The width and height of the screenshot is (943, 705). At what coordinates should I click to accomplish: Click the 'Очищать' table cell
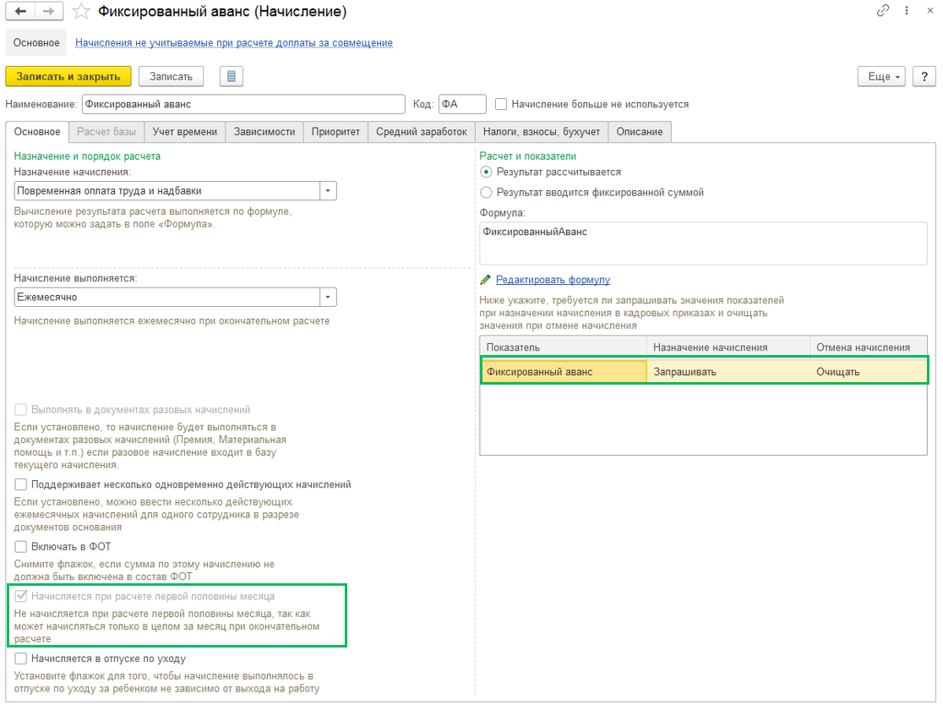pyautogui.click(x=869, y=372)
